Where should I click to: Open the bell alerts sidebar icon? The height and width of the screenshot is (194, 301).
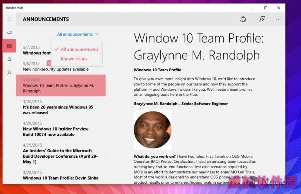point(9,59)
